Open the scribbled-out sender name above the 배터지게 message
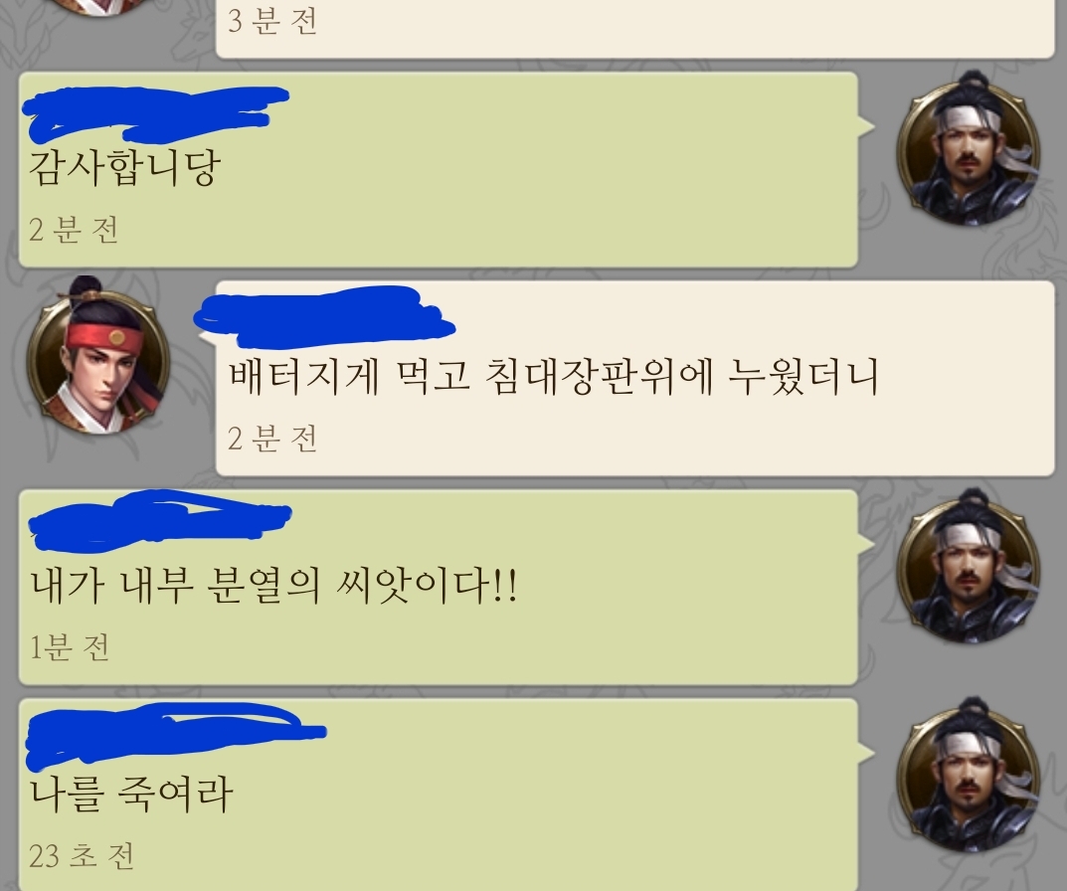The width and height of the screenshot is (1067, 891). point(324,317)
